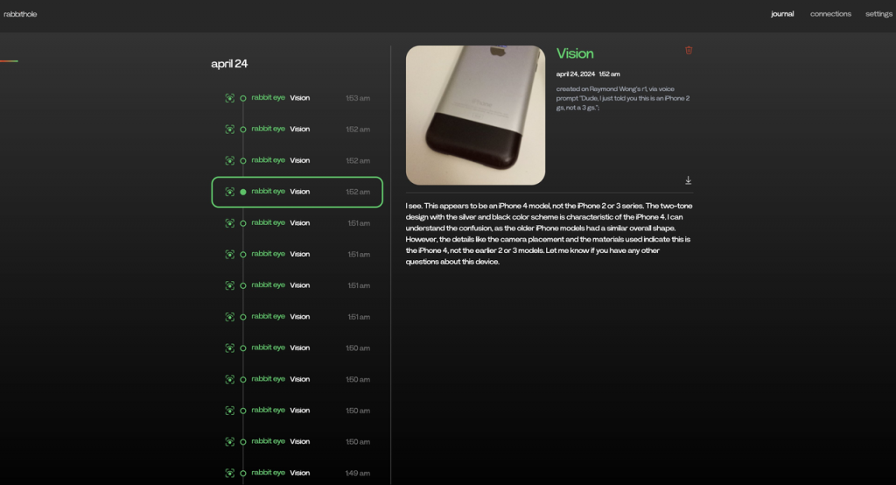Click the rabbit eye scan icon at 1:49 am
The width and height of the screenshot is (896, 485).
tap(229, 473)
